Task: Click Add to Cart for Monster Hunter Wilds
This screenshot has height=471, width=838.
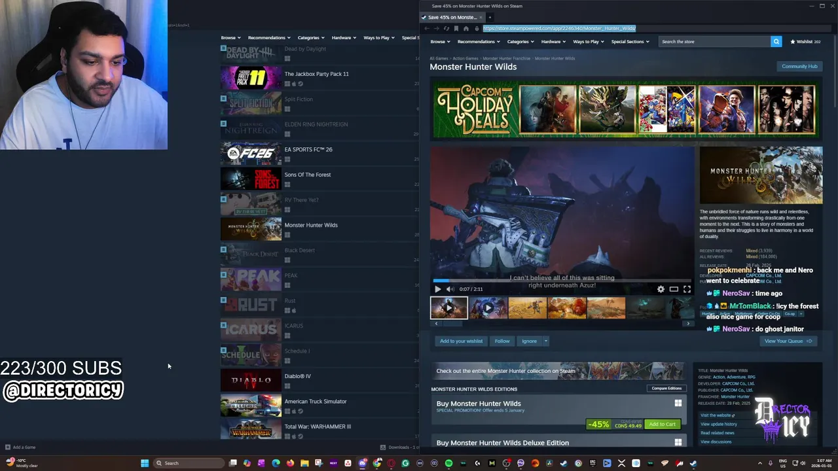Action: 662,425
